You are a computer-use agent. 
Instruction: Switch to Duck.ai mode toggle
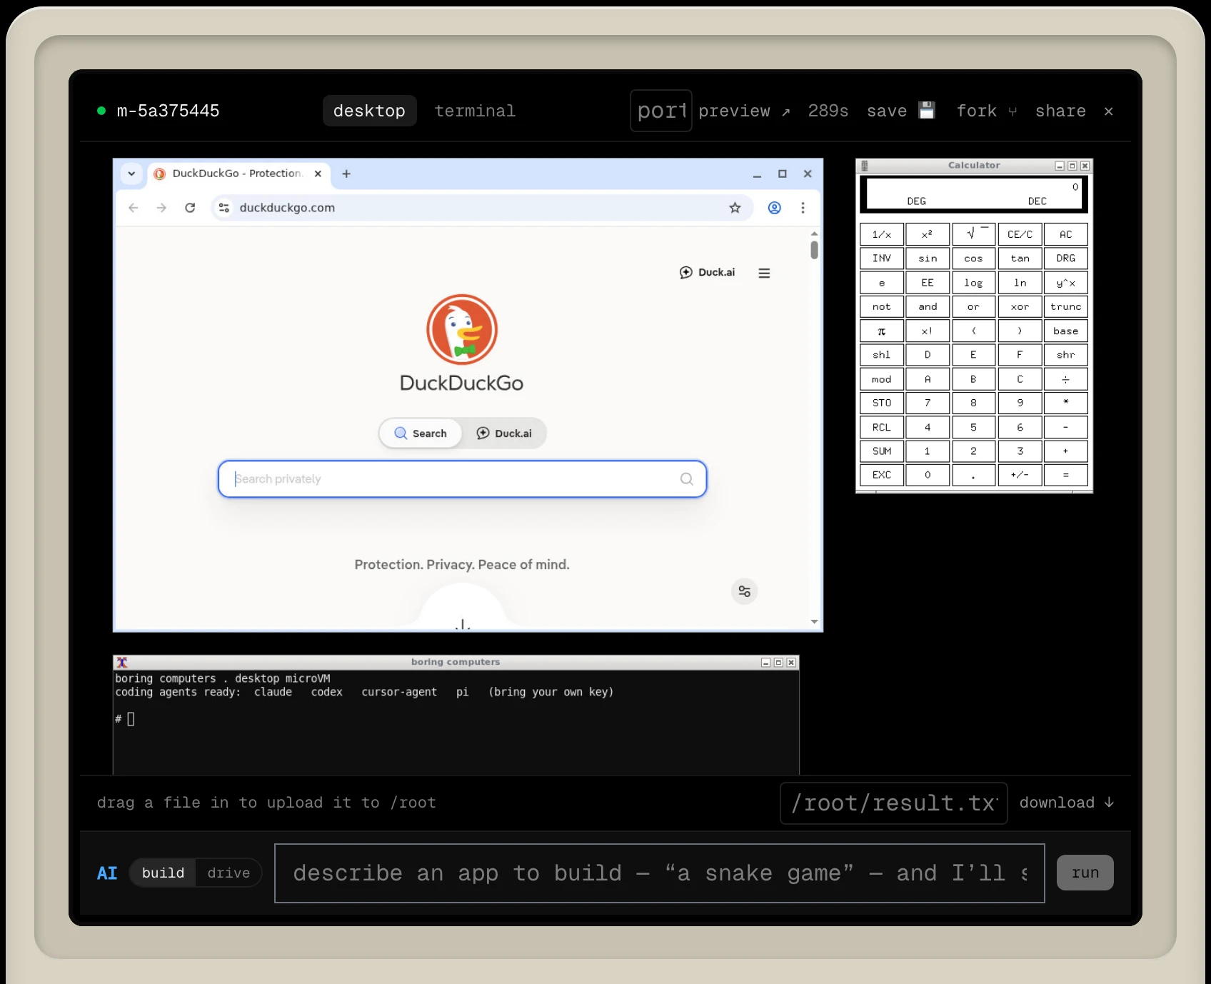[x=504, y=433]
